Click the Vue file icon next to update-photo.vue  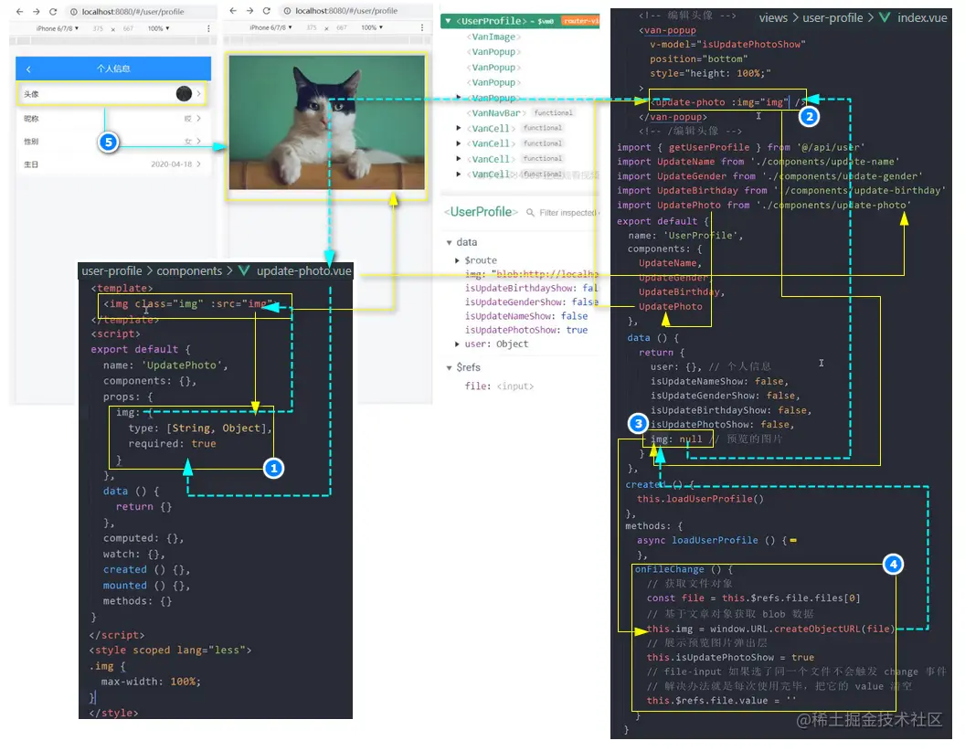[244, 270]
